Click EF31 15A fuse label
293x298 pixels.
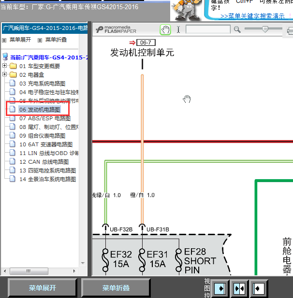[x=157, y=259]
